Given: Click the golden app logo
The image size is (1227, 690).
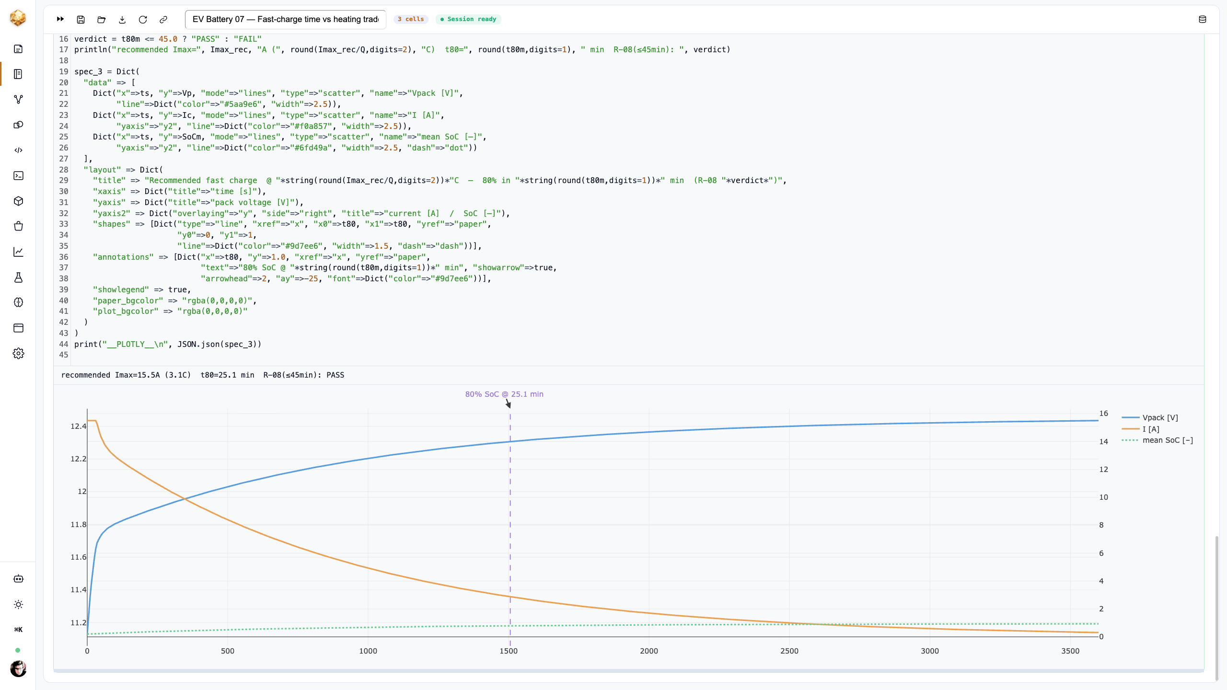Looking at the screenshot, I should [18, 18].
